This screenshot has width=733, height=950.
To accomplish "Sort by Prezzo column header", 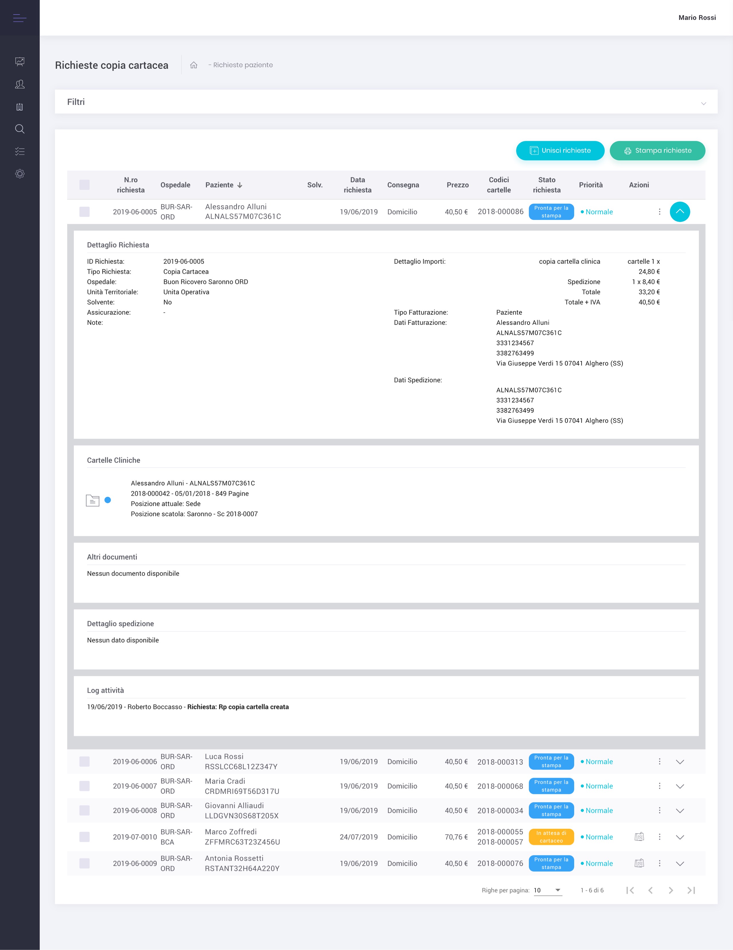I will point(457,185).
